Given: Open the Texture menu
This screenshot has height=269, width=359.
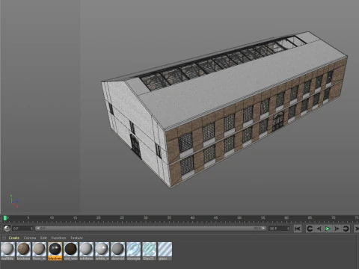Looking at the screenshot, I should click(x=76, y=238).
